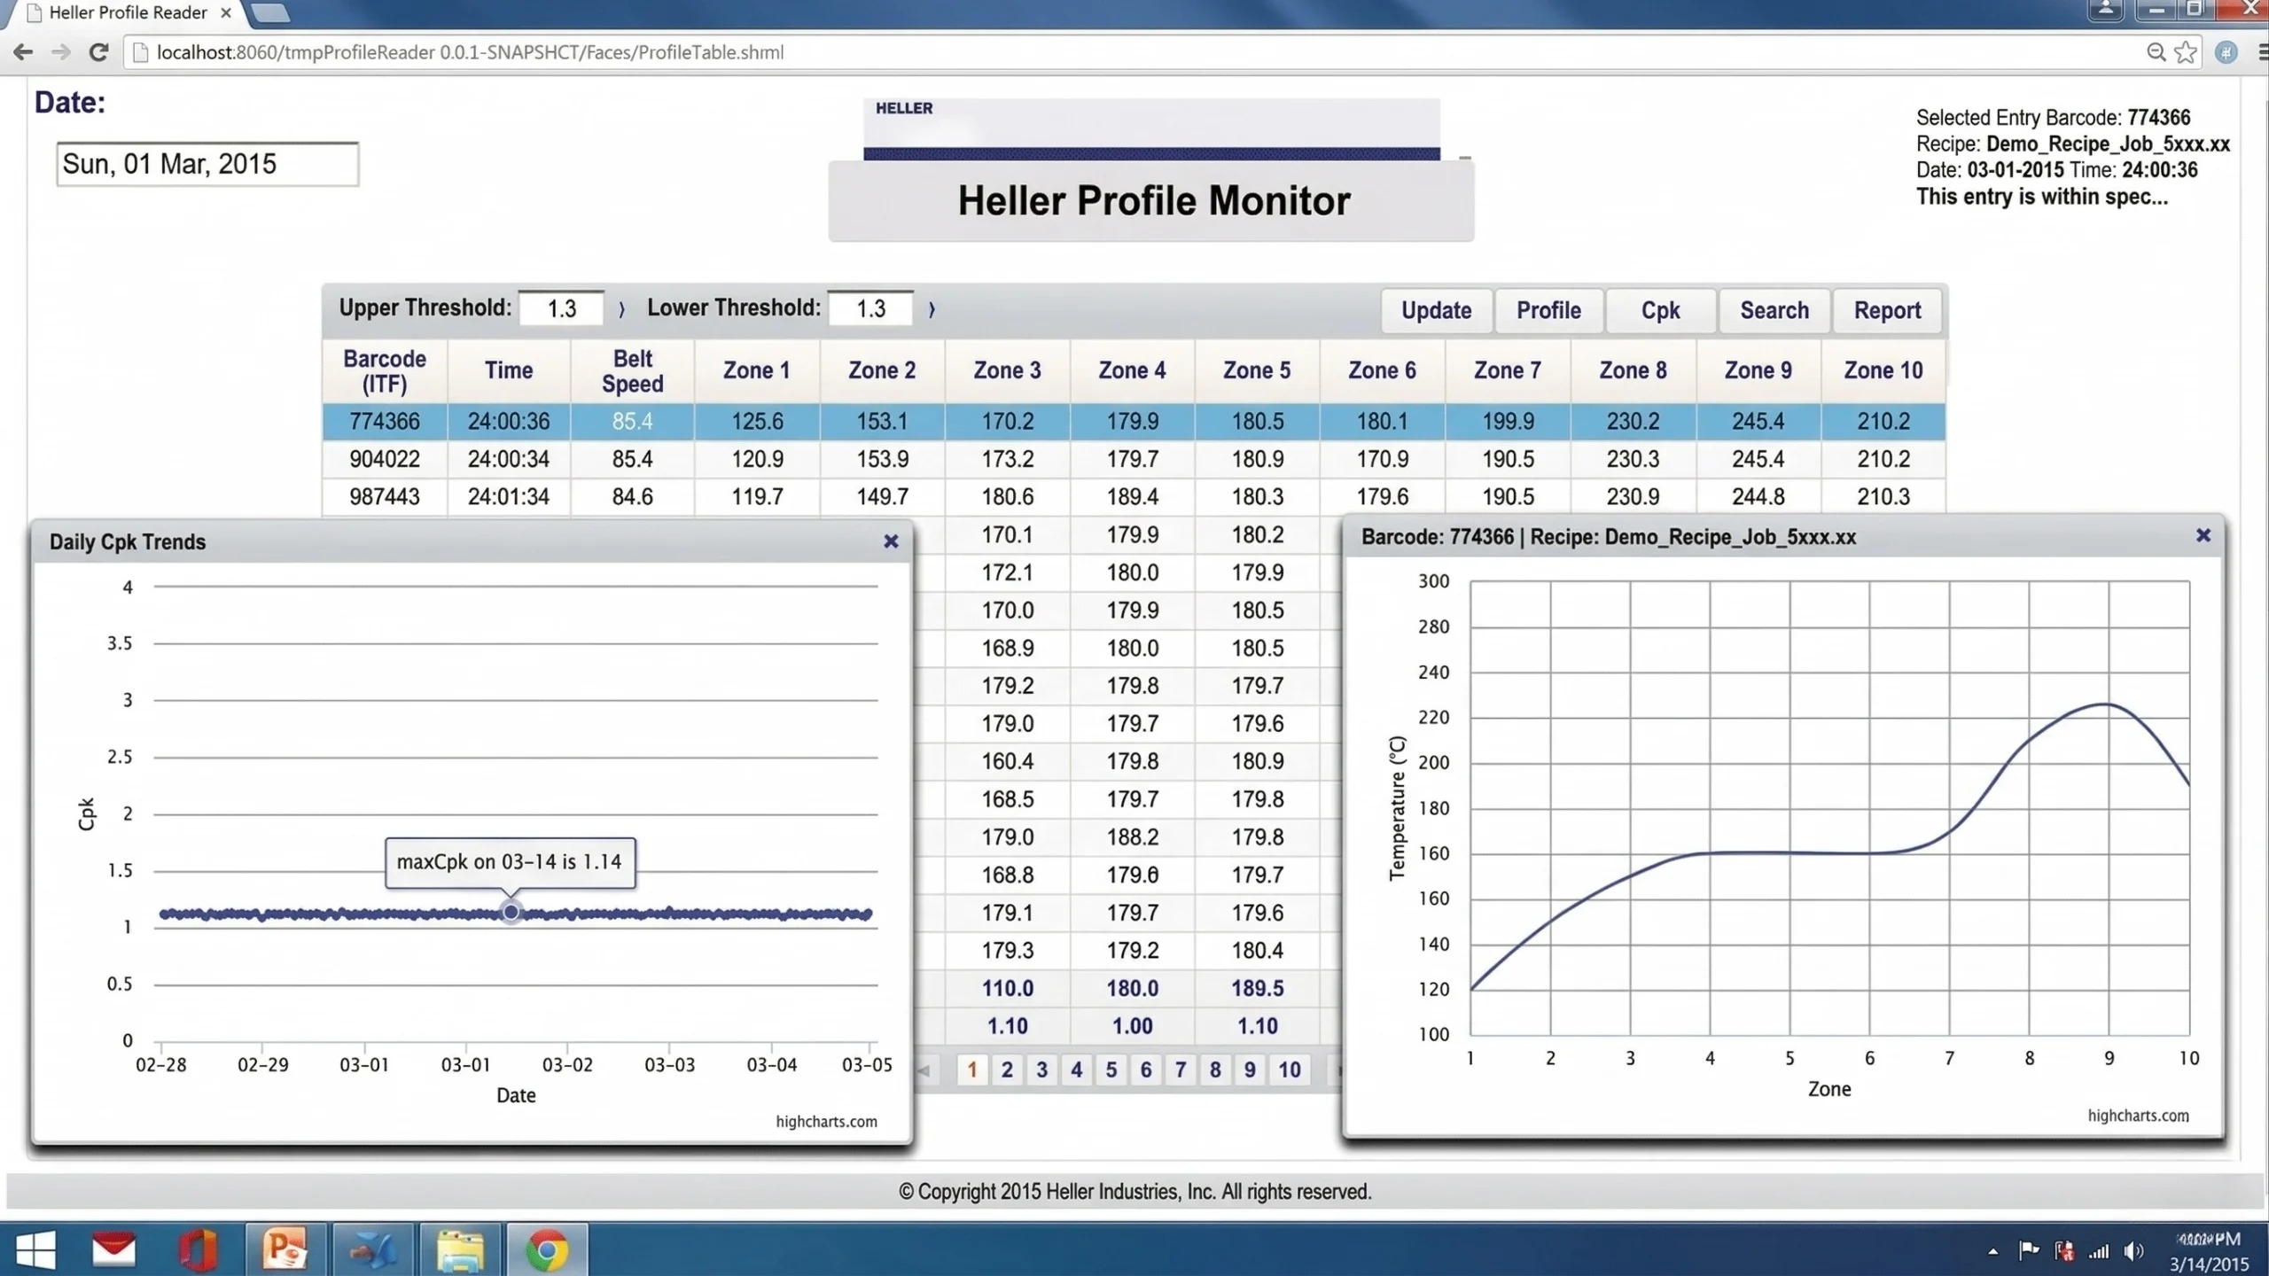Click the Date input field
The image size is (2269, 1276).
click(207, 165)
